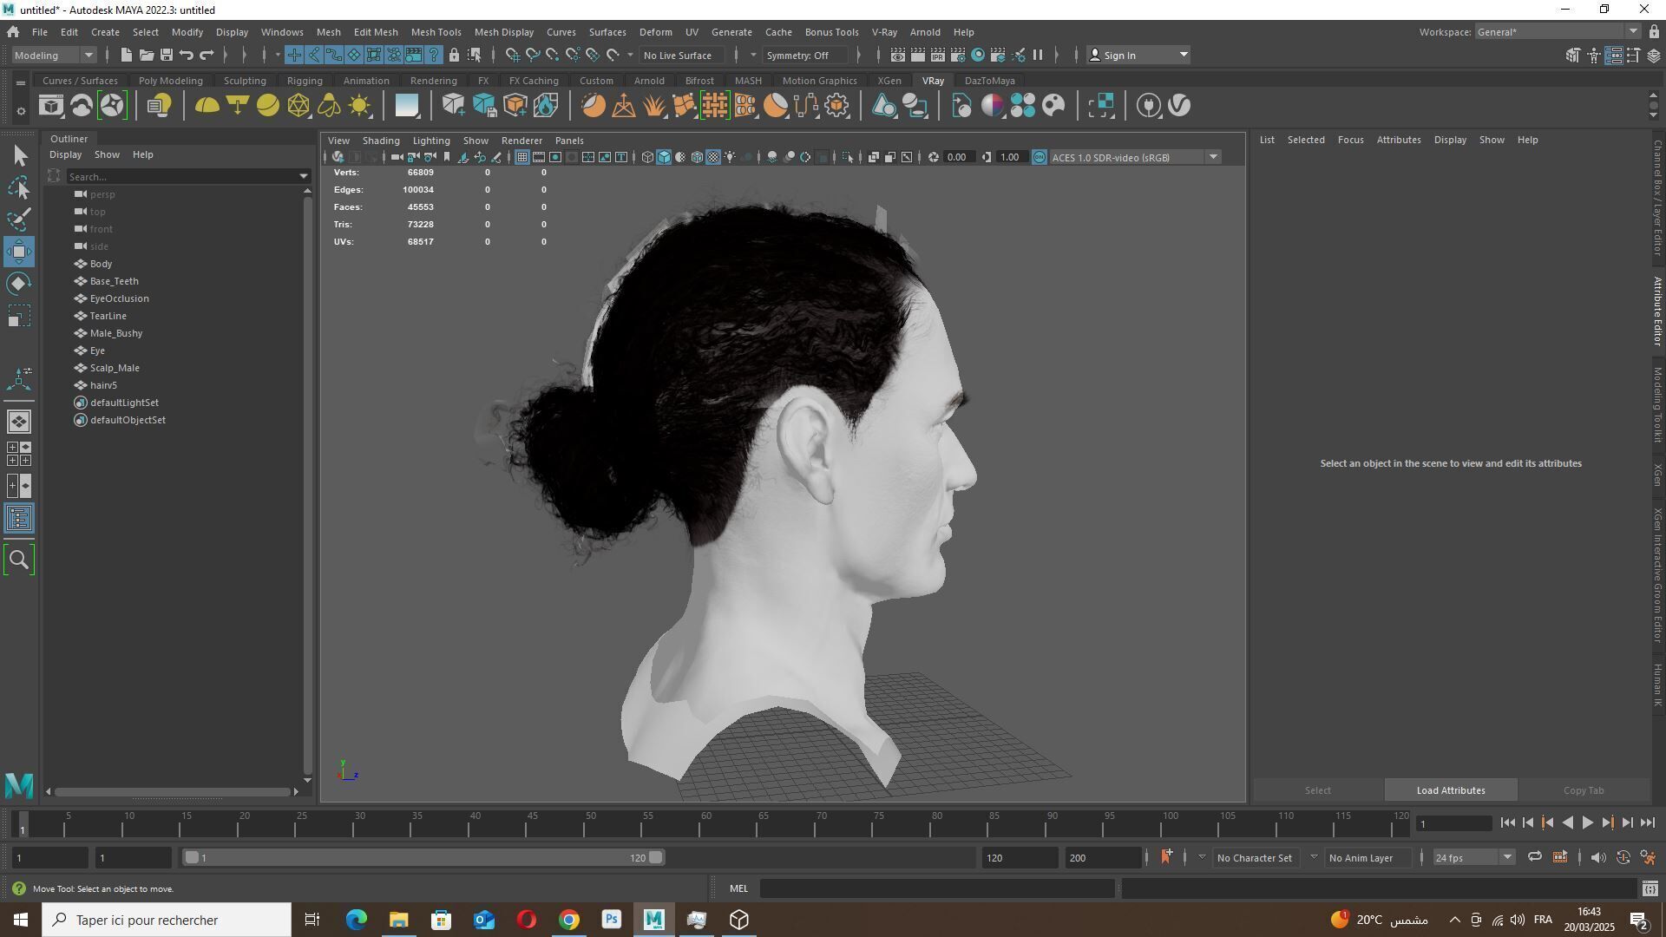Viewport: 1666px width, 937px height.
Task: Select Scalp_Male in the Outliner
Action: tap(115, 368)
